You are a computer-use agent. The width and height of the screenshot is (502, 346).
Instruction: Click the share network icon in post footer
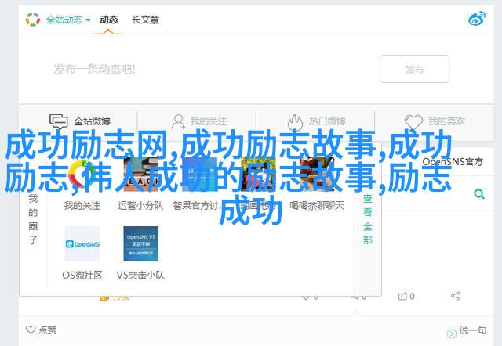[x=455, y=296]
